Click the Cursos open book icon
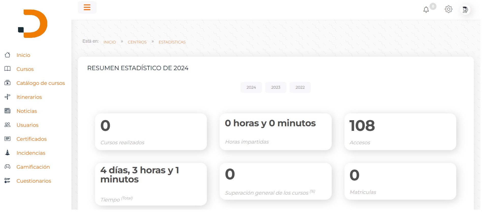This screenshot has height=218, width=488. click(x=8, y=69)
